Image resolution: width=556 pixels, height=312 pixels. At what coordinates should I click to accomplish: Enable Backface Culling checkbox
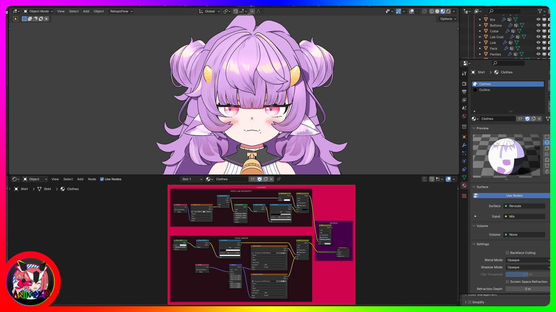pos(507,253)
